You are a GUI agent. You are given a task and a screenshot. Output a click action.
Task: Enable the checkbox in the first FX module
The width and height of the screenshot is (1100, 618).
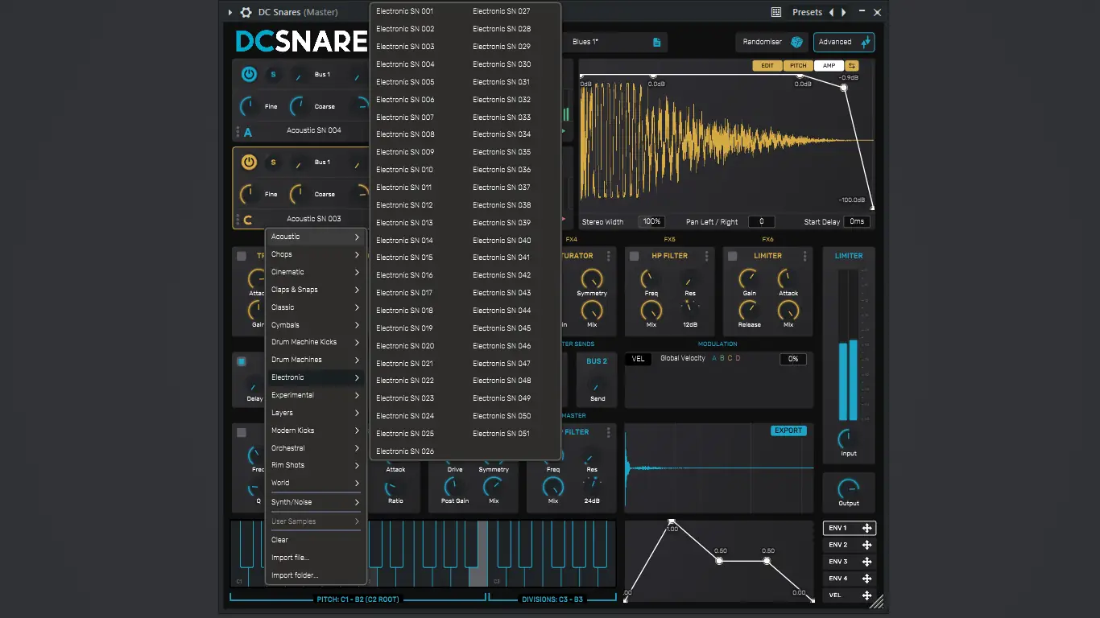(242, 256)
